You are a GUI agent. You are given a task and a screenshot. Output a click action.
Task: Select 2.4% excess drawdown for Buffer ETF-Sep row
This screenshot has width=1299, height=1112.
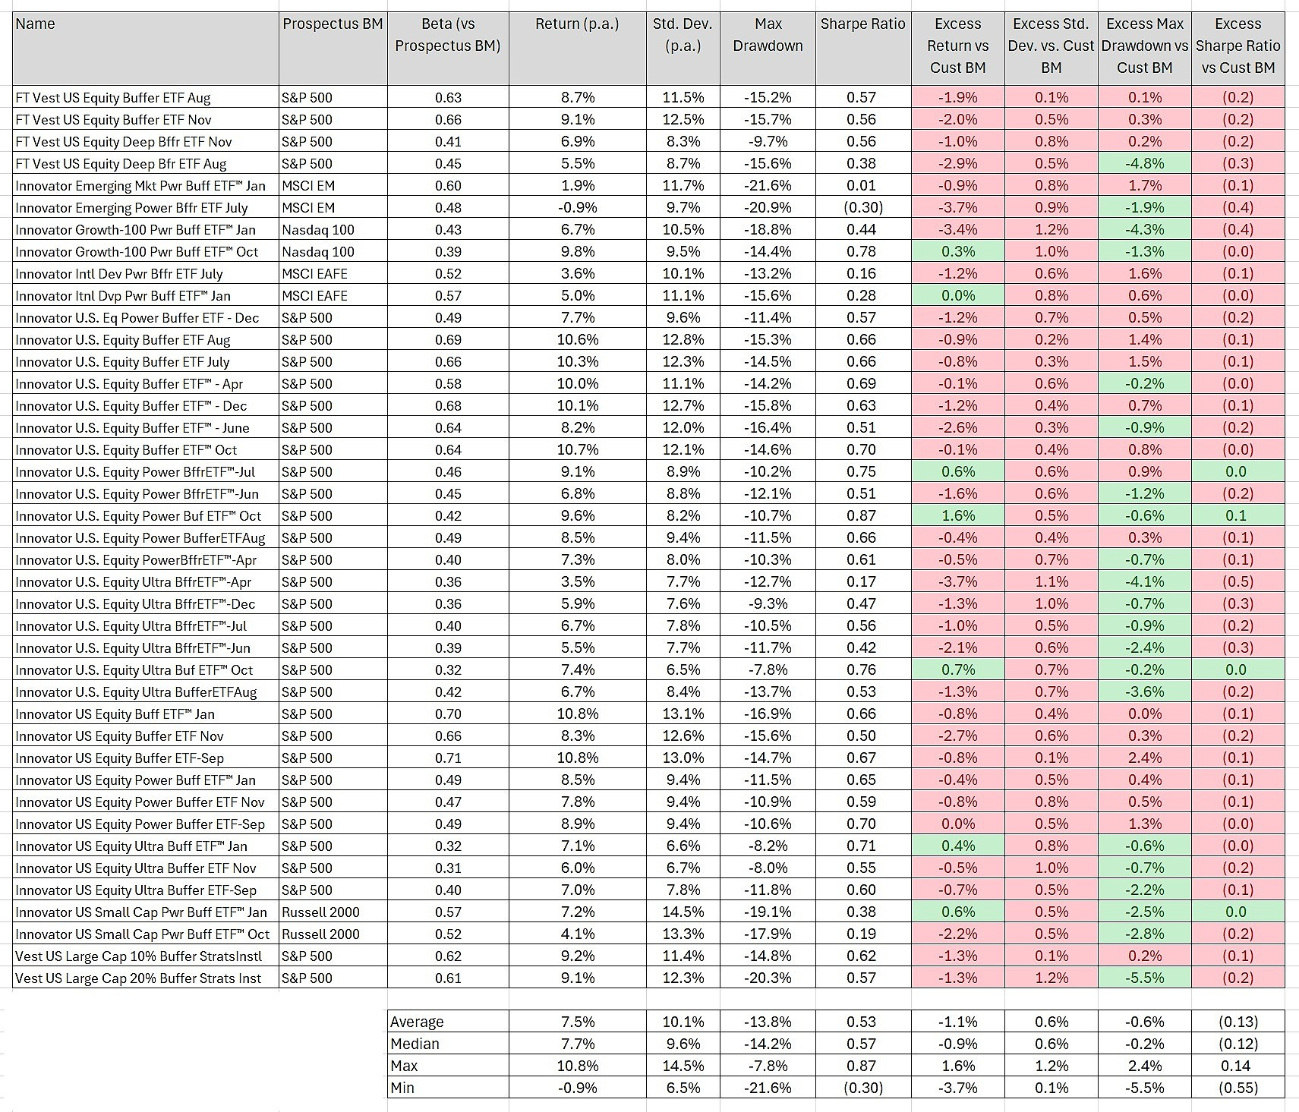click(1144, 758)
